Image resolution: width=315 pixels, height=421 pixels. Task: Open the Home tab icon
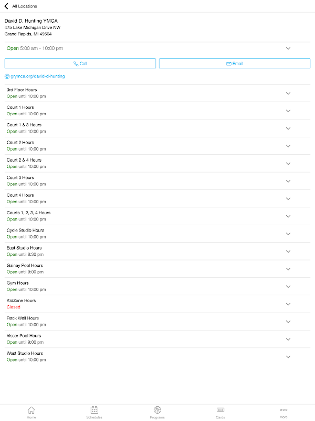tap(31, 410)
